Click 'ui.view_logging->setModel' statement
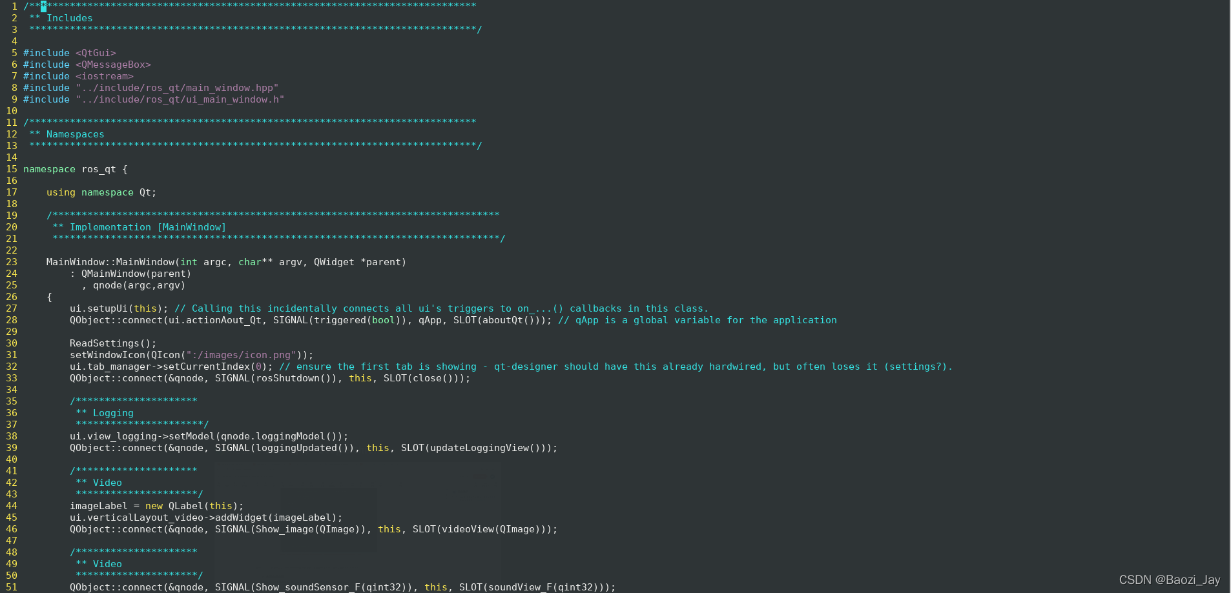The height and width of the screenshot is (593, 1231). [209, 436]
